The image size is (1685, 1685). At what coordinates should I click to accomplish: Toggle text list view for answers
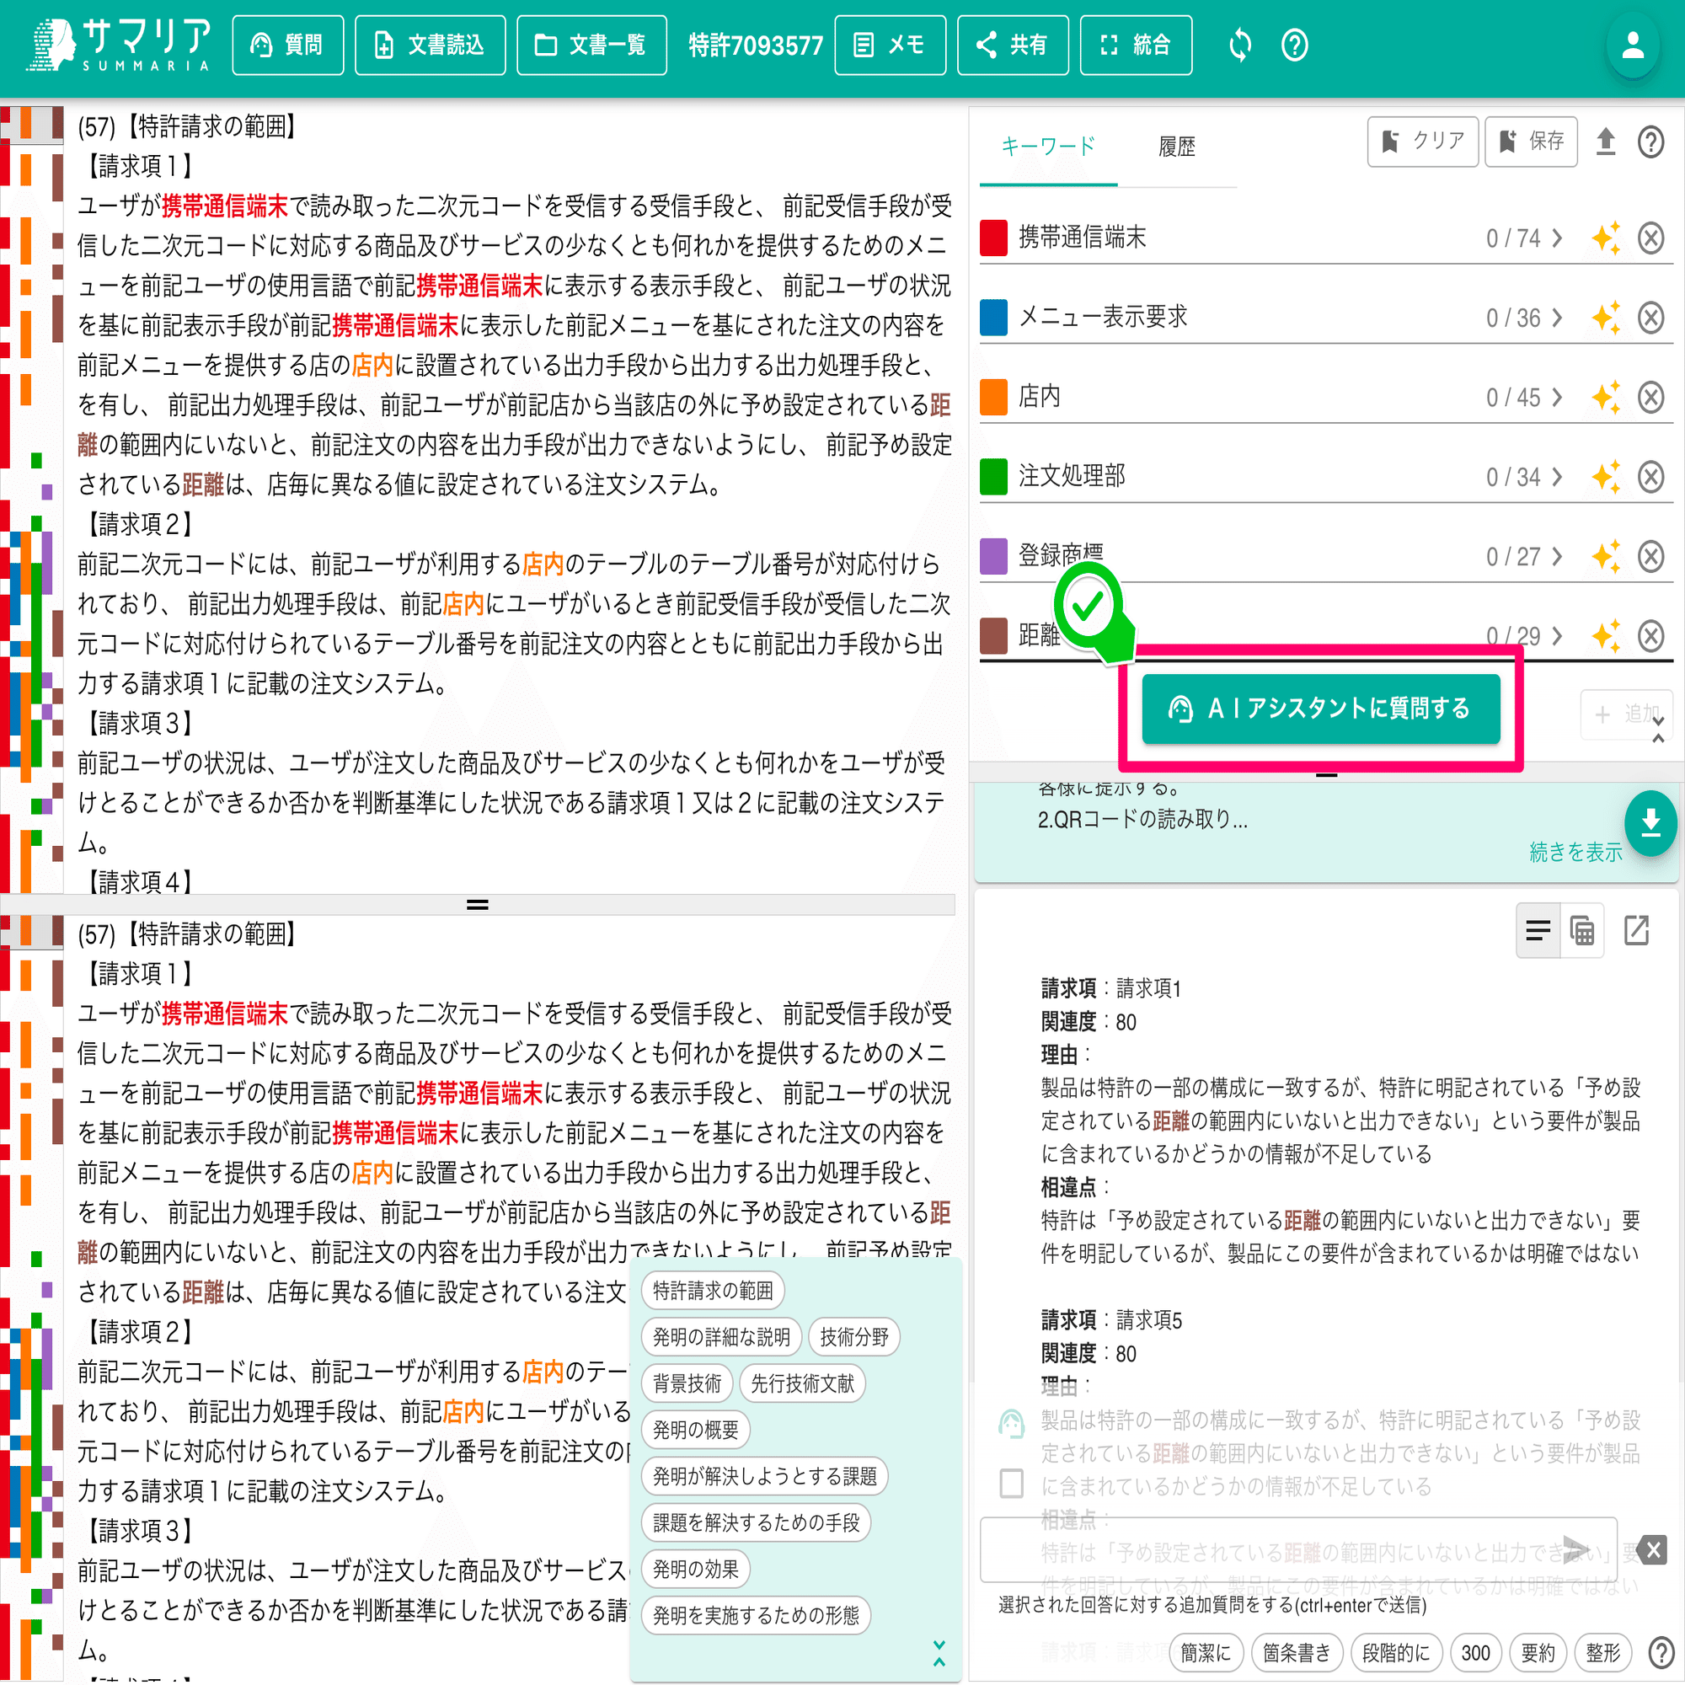[x=1538, y=931]
